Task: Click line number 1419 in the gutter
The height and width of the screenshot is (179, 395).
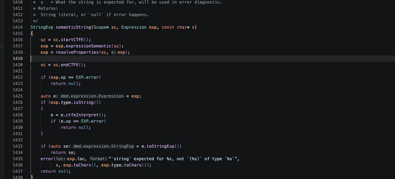Action: (x=17, y=58)
